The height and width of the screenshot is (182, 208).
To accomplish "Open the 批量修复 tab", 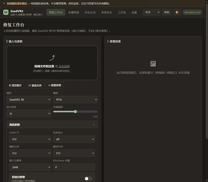I will click(74, 12).
